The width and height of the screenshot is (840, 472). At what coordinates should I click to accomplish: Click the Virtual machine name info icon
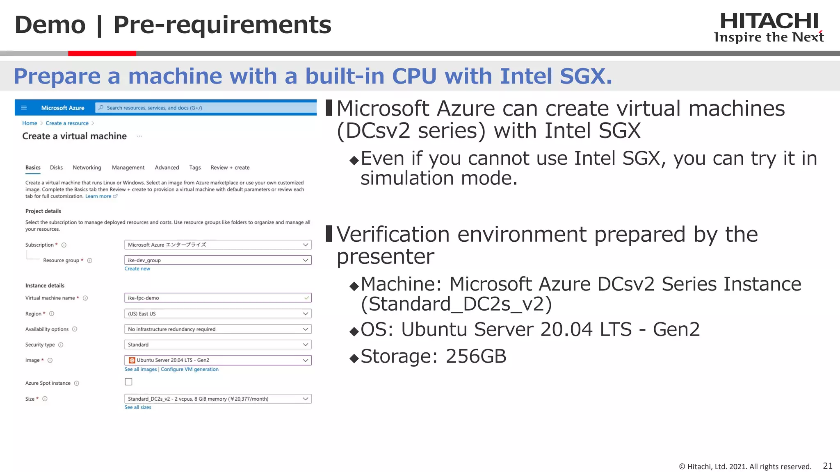[x=85, y=298]
